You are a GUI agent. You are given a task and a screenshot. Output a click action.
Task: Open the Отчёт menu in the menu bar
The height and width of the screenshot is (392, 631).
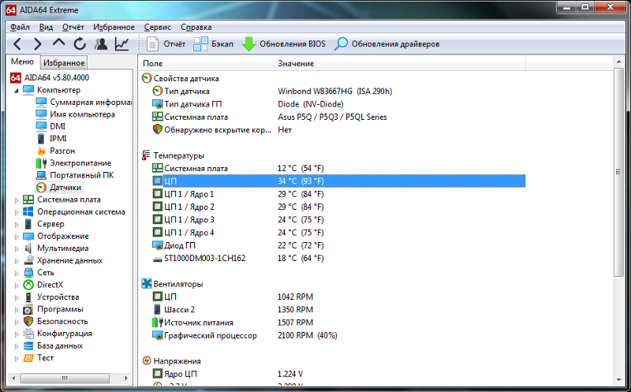[x=73, y=27]
